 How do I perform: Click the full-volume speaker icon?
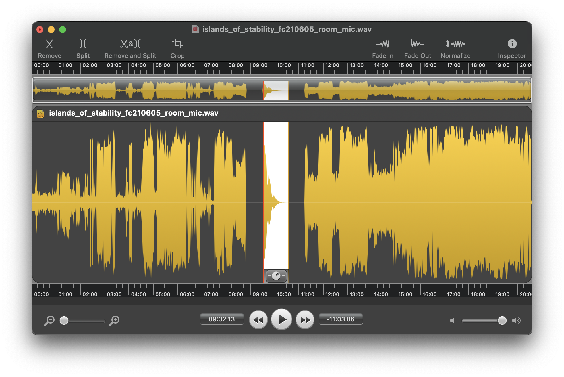[516, 321]
